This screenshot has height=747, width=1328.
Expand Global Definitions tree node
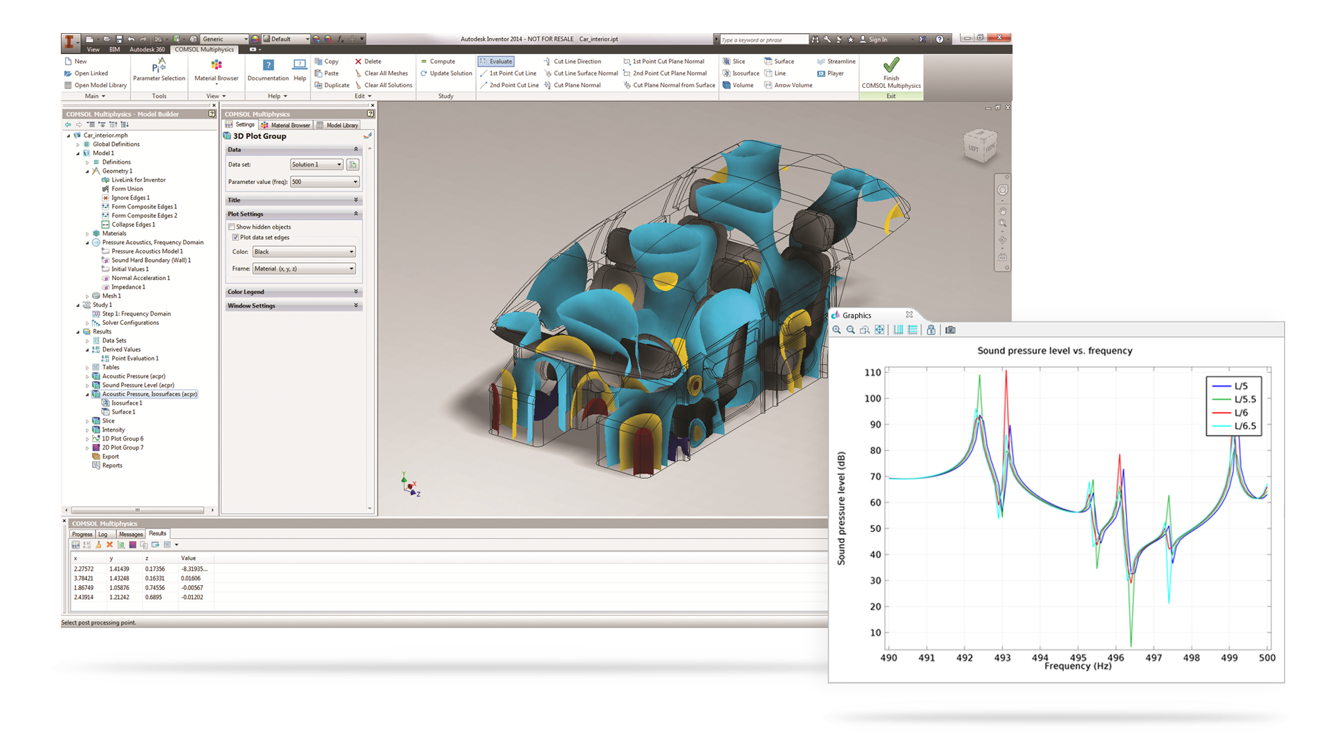coord(78,145)
